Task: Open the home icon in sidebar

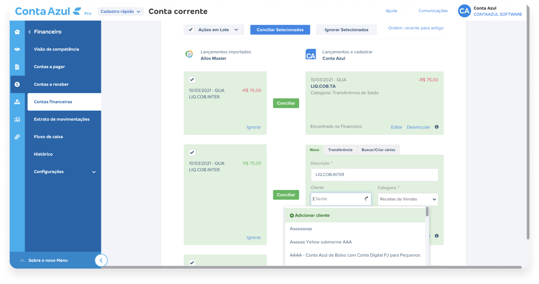Action: tap(17, 32)
